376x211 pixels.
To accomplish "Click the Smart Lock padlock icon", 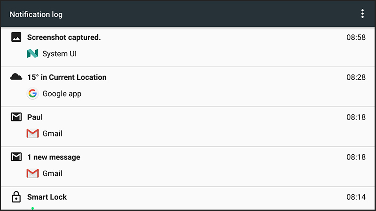I will (x=16, y=196).
